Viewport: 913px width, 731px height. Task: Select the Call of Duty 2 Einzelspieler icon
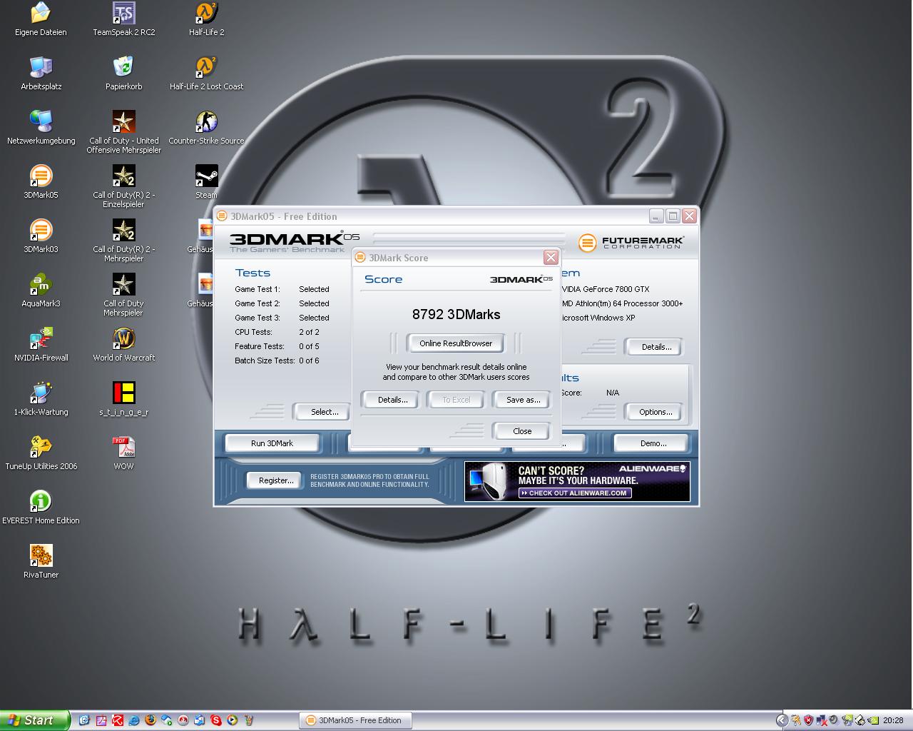coord(123,187)
